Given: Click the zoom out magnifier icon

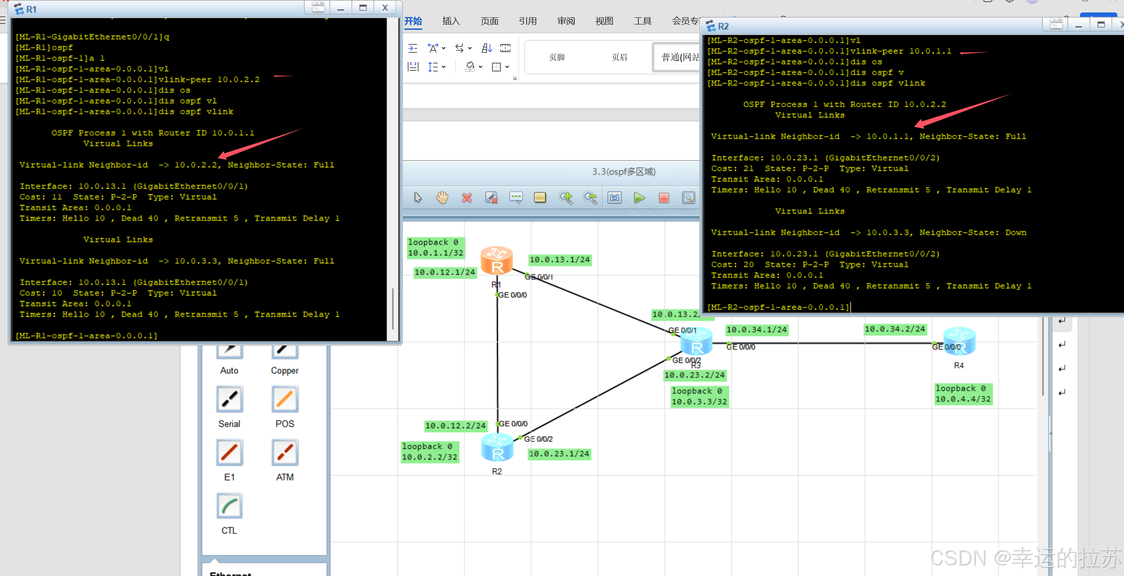Looking at the screenshot, I should 590,197.
